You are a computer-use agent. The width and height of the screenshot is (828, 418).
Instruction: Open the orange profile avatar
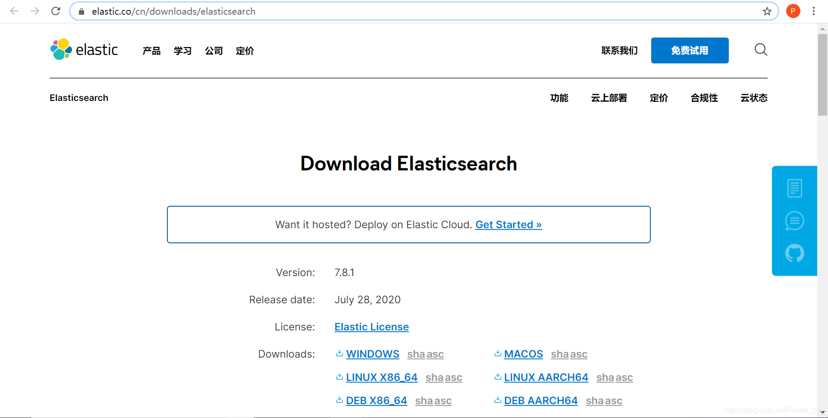793,11
